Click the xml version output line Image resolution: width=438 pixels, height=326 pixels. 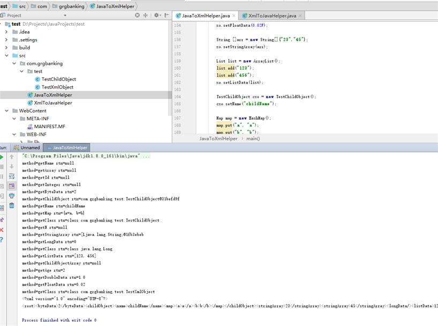click(65, 299)
